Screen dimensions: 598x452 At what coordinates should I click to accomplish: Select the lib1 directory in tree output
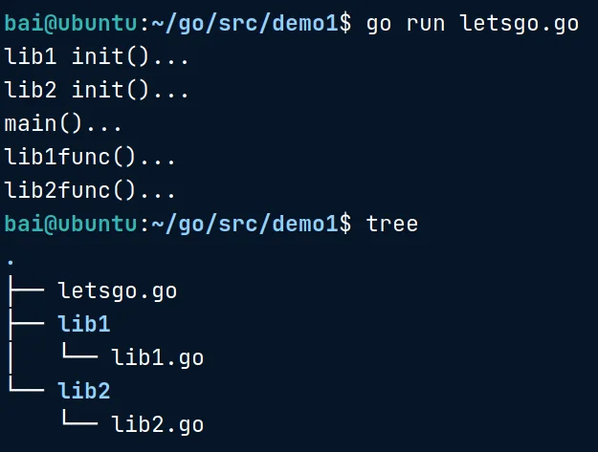84,324
